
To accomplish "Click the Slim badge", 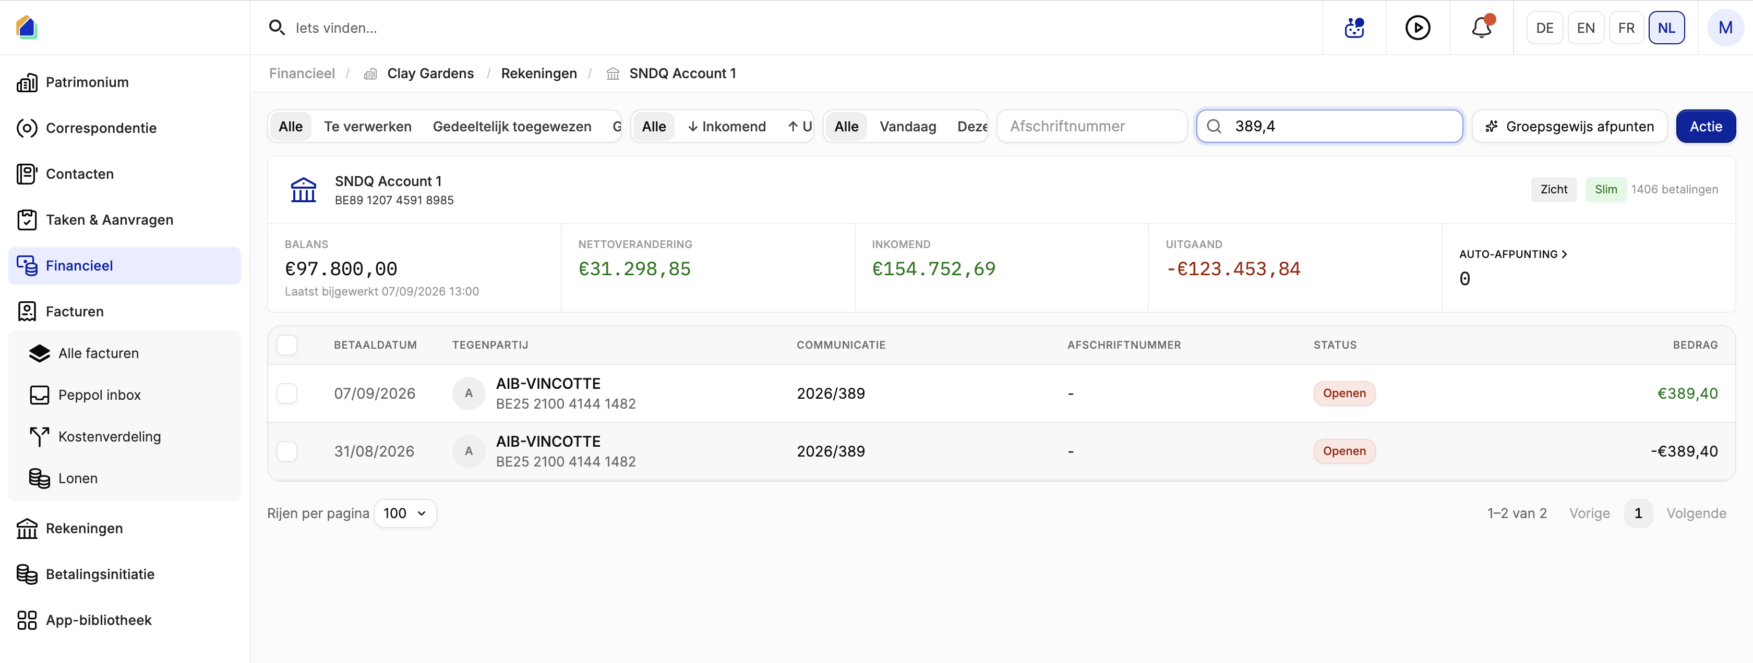I will (x=1605, y=190).
